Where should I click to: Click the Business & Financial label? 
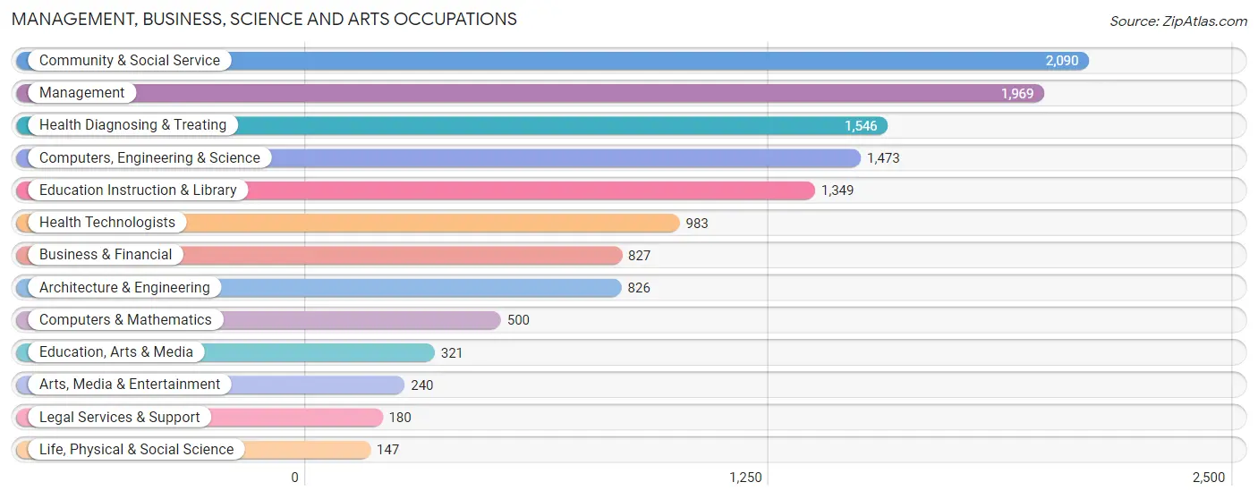tap(106, 255)
